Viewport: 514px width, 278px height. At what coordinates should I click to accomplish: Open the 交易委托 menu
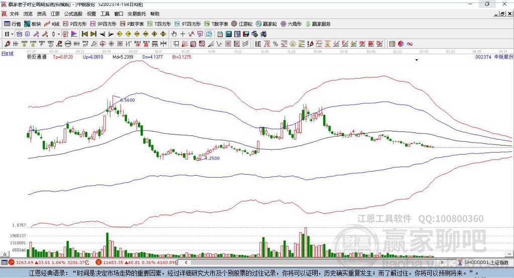[137, 14]
